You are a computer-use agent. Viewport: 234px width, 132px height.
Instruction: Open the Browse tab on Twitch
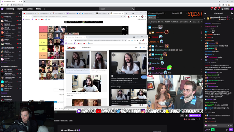[20, 9]
